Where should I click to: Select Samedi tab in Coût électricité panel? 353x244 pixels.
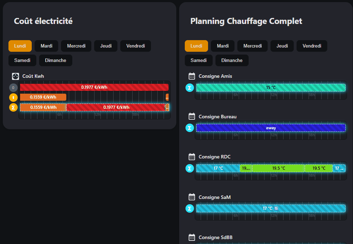point(22,60)
